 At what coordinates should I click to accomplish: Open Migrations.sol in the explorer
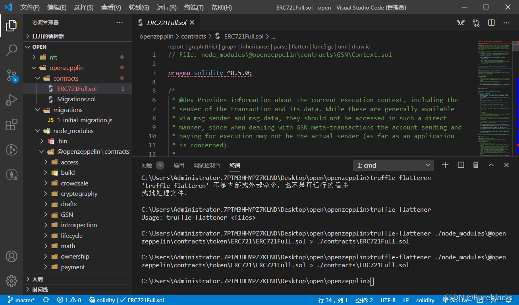(77, 99)
